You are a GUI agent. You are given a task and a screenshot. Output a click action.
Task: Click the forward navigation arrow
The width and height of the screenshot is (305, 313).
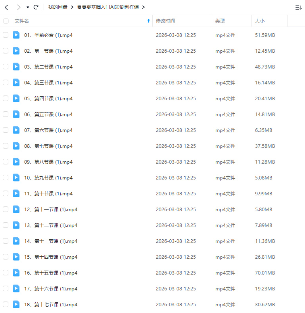pyautogui.click(x=19, y=7)
